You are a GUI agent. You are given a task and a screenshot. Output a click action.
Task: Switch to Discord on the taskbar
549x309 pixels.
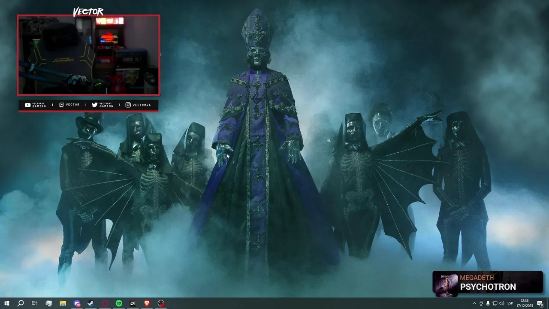click(x=77, y=303)
